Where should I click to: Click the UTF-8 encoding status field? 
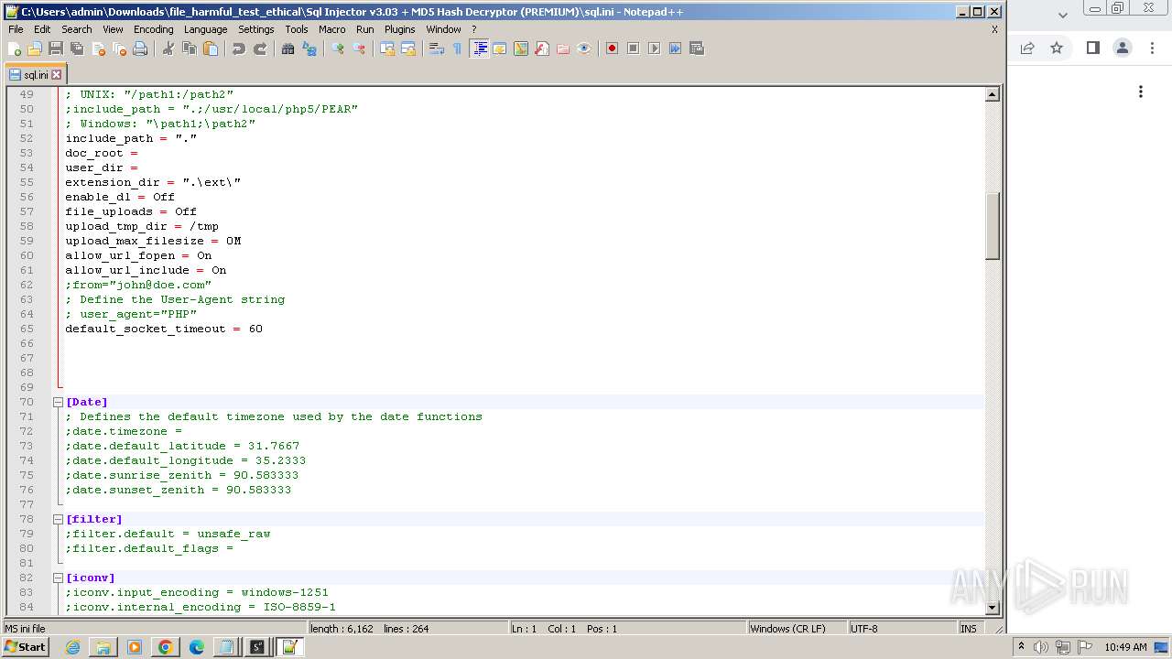pyautogui.click(x=901, y=629)
